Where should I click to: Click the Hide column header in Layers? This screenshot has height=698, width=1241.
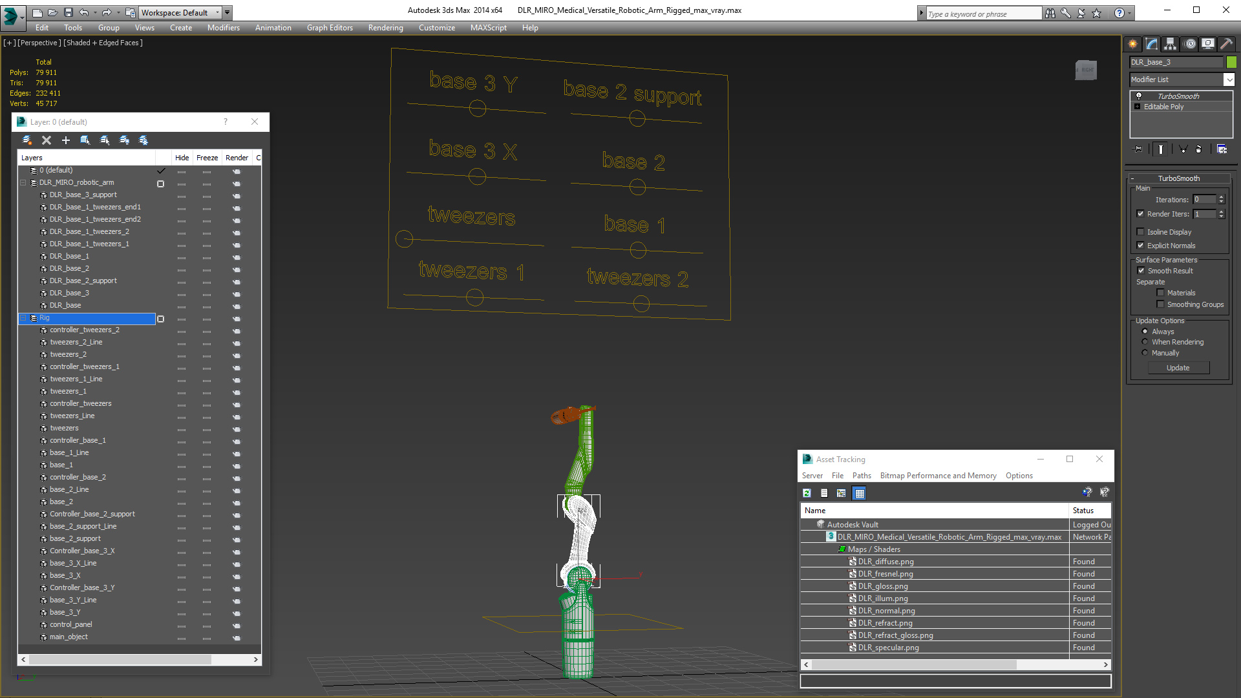(x=182, y=158)
